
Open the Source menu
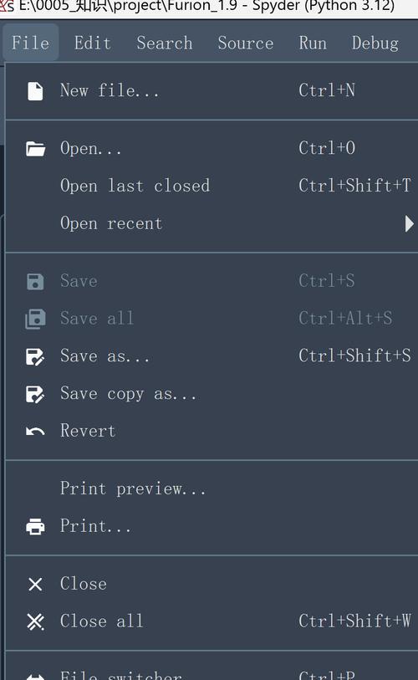[x=246, y=43]
